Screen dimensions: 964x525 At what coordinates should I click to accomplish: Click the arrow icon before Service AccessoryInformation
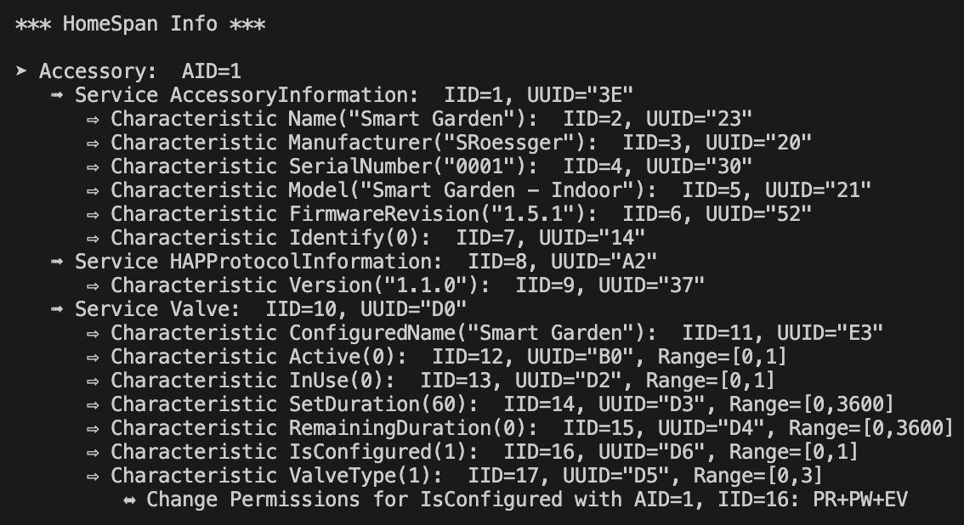(57, 94)
